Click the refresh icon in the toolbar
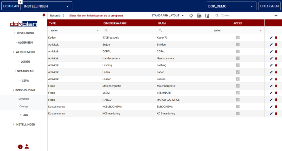 coord(191,16)
